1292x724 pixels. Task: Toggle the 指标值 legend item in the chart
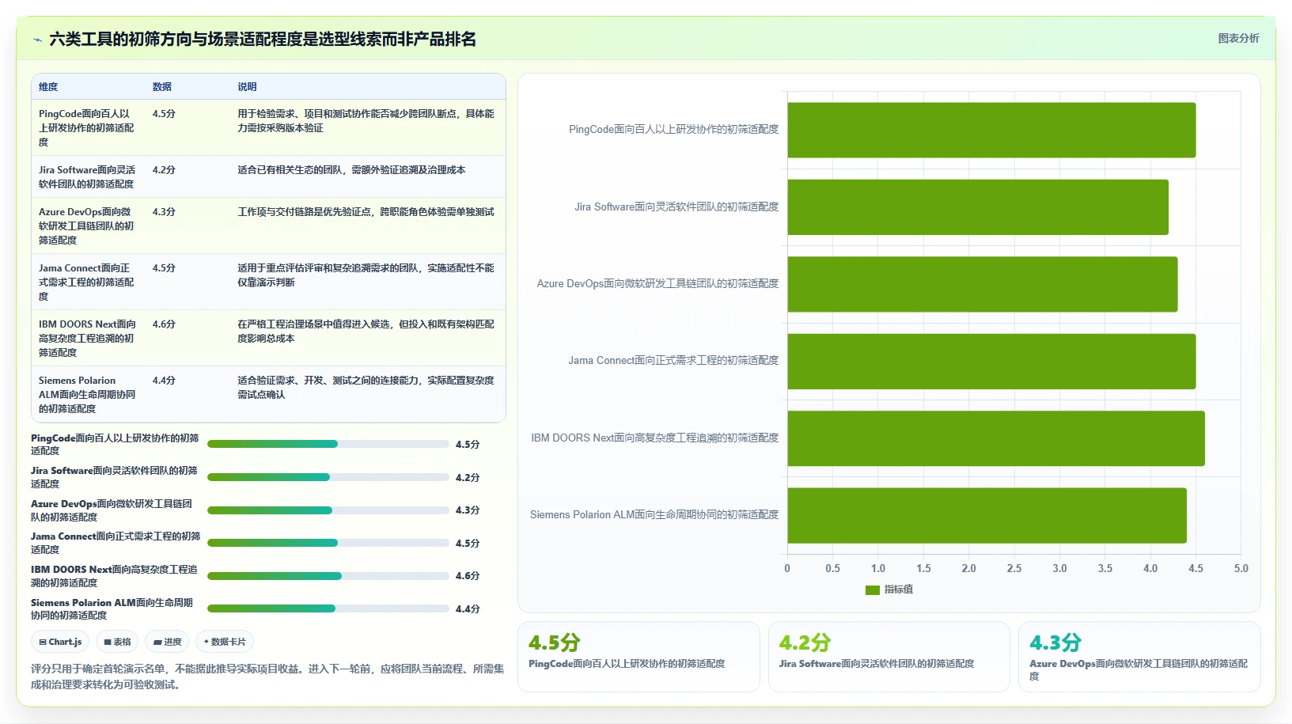pyautogui.click(x=889, y=589)
